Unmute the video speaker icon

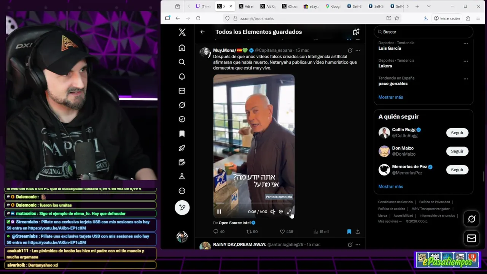[x=273, y=212]
